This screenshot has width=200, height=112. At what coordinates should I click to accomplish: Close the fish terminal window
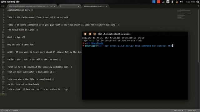point(85,34)
